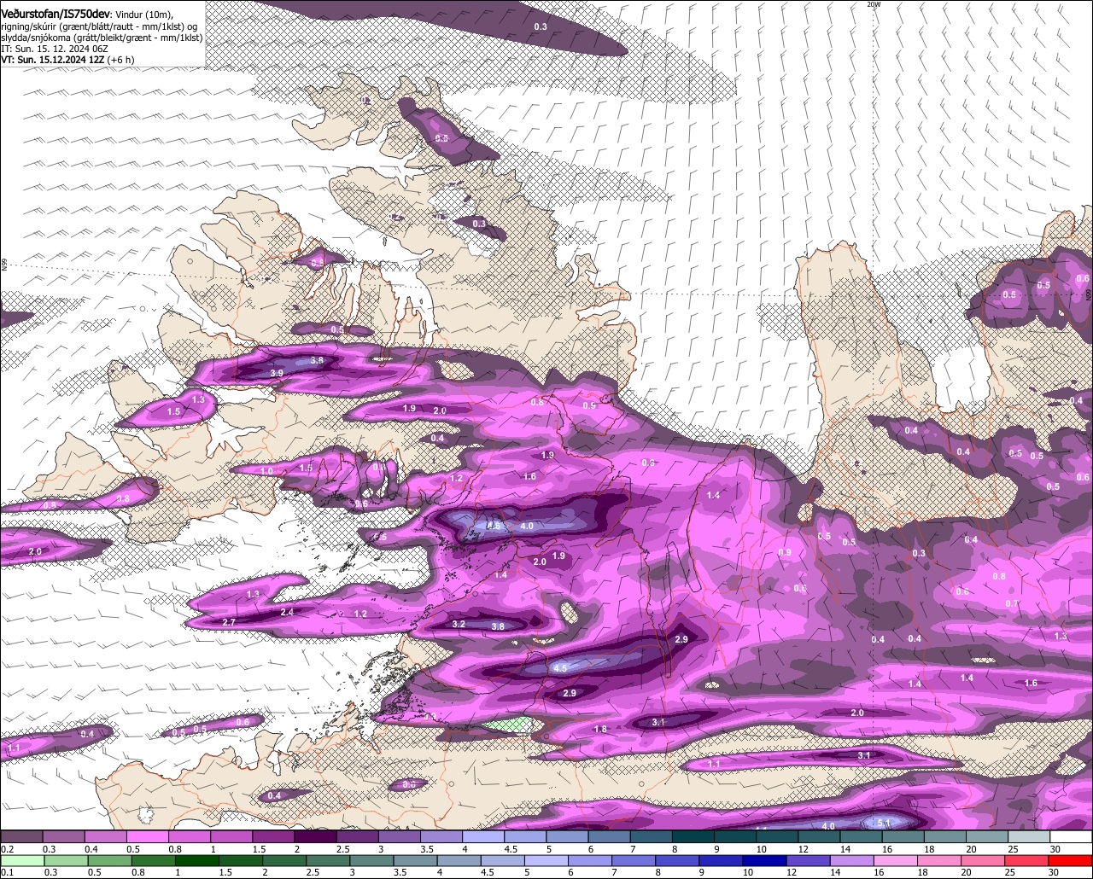Click the 0.7 precipitation value on map
The image size is (1093, 879).
coord(1012,603)
